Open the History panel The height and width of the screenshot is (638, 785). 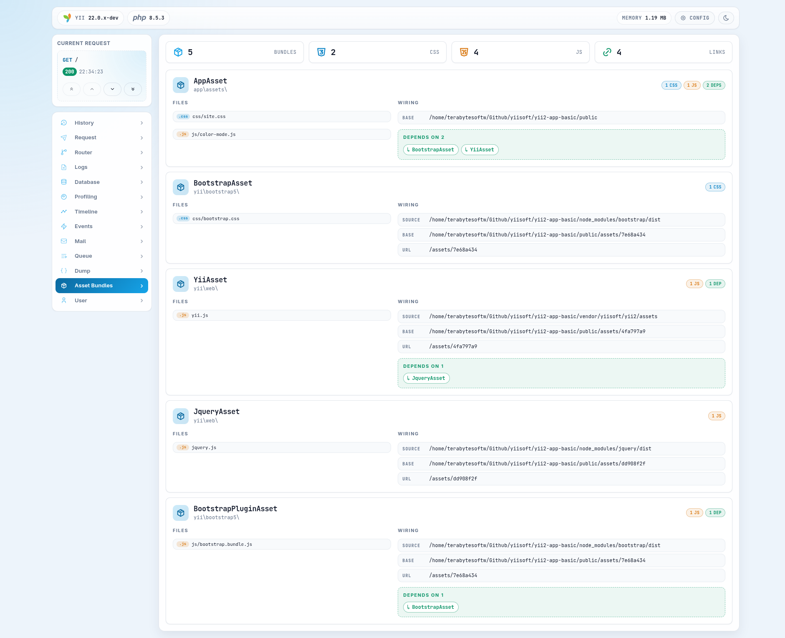click(102, 123)
